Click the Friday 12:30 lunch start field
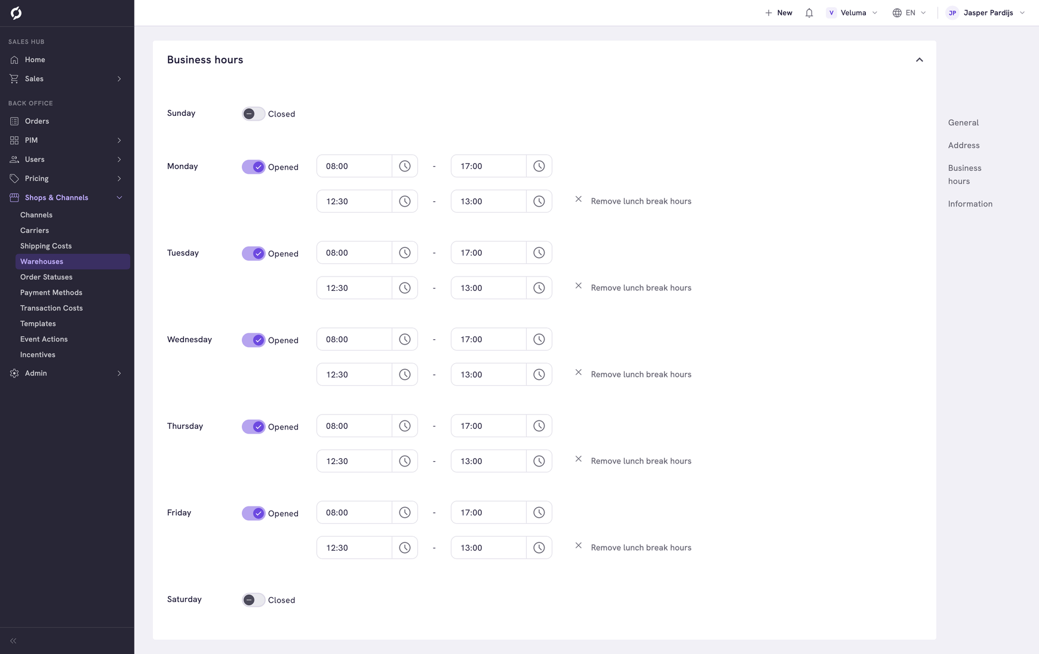 [x=354, y=548]
